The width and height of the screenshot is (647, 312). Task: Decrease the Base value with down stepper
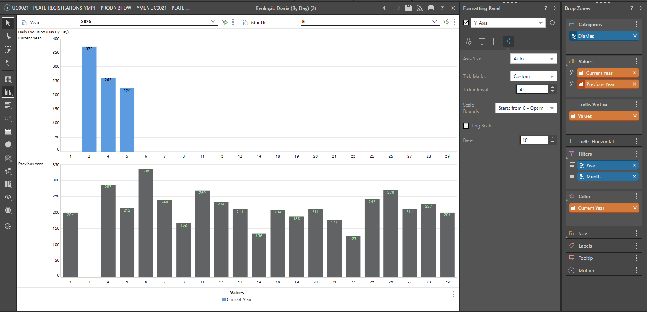tap(553, 142)
